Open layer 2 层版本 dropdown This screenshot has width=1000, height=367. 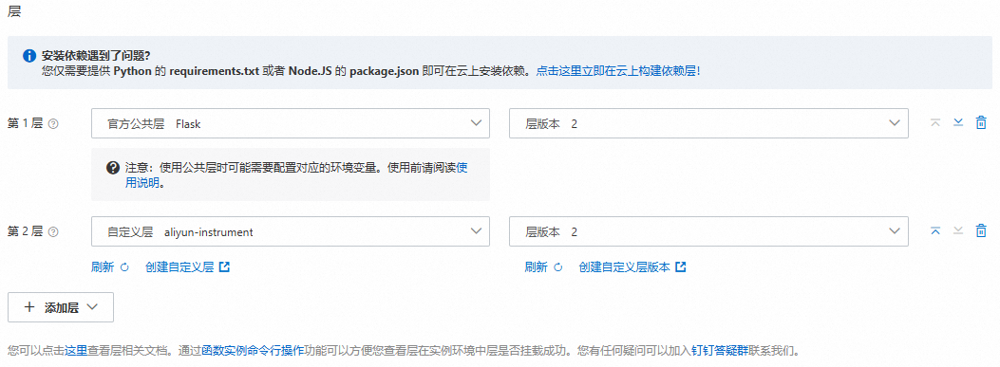point(708,232)
